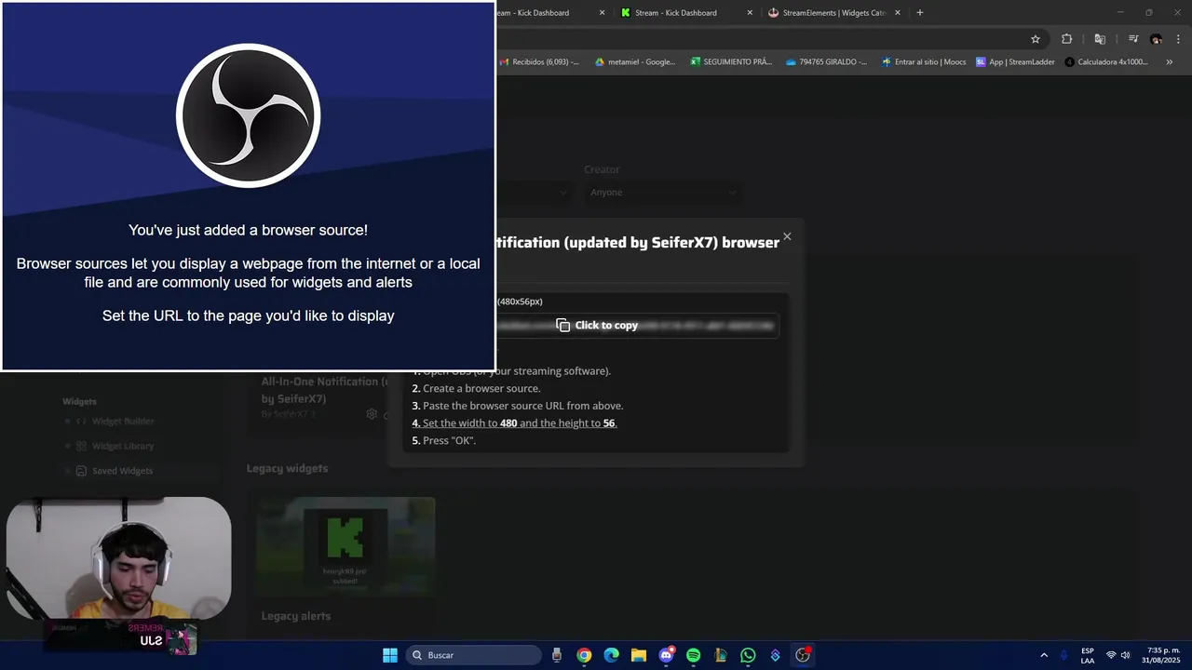Open the Wi-Fi network tray icon
This screenshot has height=670, width=1192.
click(x=1111, y=655)
